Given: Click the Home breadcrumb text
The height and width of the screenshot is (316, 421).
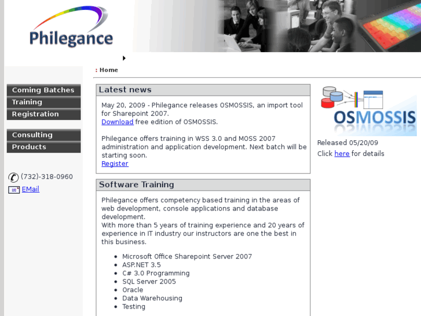Looking at the screenshot, I should click(109, 70).
